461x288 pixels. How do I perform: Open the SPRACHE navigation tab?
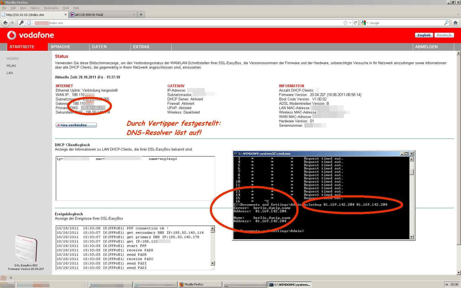click(x=61, y=47)
